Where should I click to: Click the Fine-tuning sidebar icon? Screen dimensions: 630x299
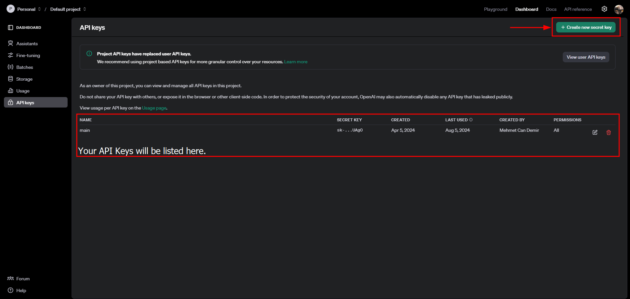click(x=10, y=55)
